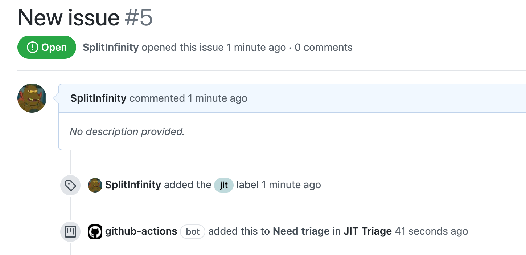Click the label event's '1 minute ago' timestamp
526x255 pixels.
pyautogui.click(x=291, y=185)
